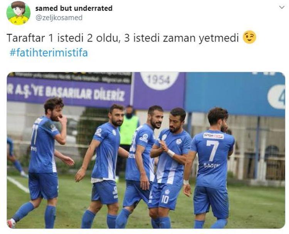Click the Spor Toto sponsor logo on jersey 7

[x=213, y=136]
